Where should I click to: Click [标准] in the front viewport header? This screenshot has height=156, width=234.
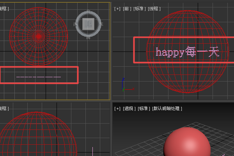point(139,8)
